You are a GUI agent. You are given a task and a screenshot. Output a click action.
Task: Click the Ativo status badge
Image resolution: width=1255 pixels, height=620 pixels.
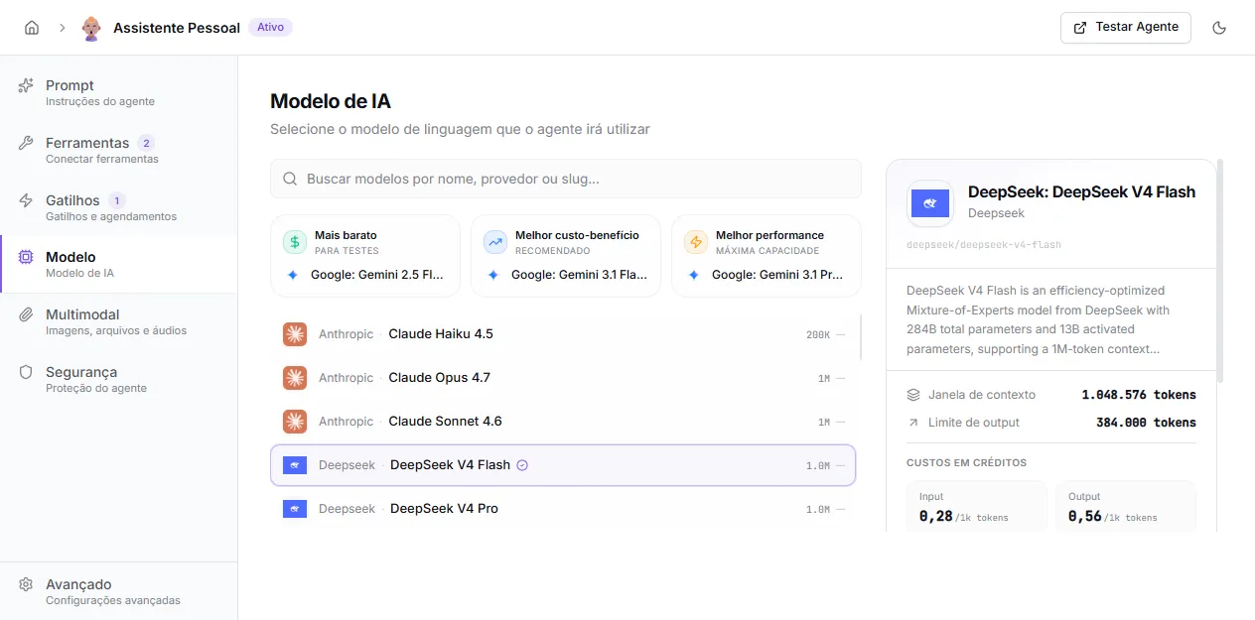(x=270, y=27)
